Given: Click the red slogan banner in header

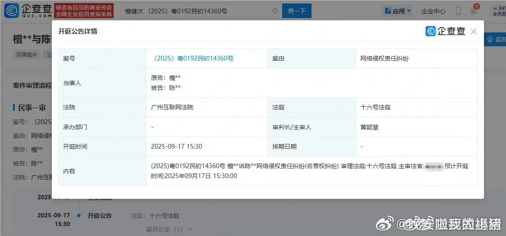Looking at the screenshot, I should coord(84,11).
